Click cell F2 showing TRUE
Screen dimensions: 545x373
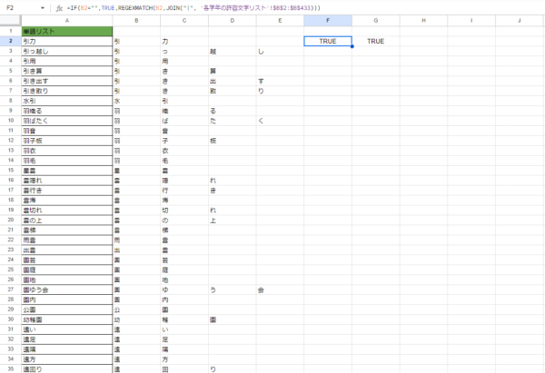327,41
